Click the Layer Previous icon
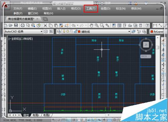 pos(139,32)
